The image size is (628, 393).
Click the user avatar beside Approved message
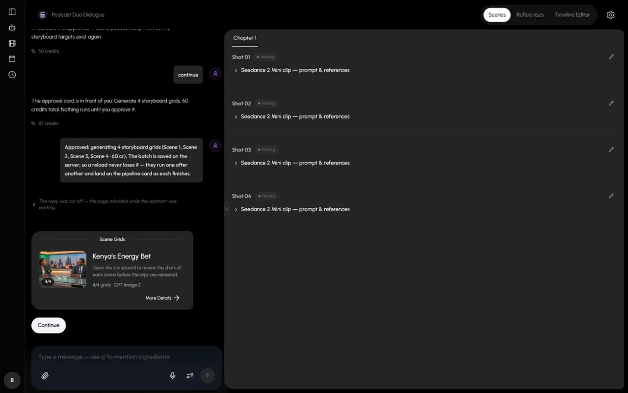pos(215,146)
